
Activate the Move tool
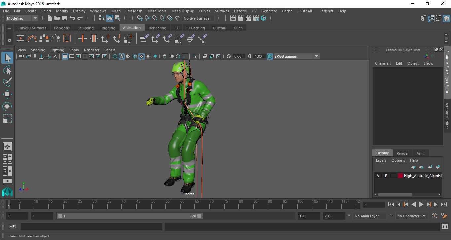[x=7, y=94]
